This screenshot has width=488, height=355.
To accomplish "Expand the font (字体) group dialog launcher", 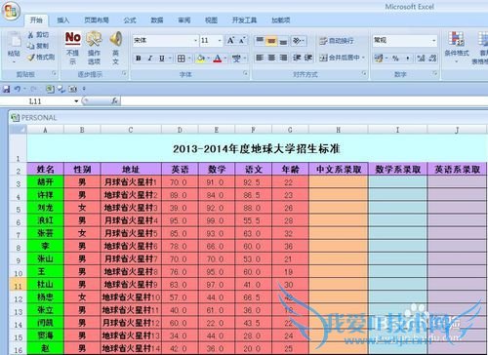I will [245, 73].
